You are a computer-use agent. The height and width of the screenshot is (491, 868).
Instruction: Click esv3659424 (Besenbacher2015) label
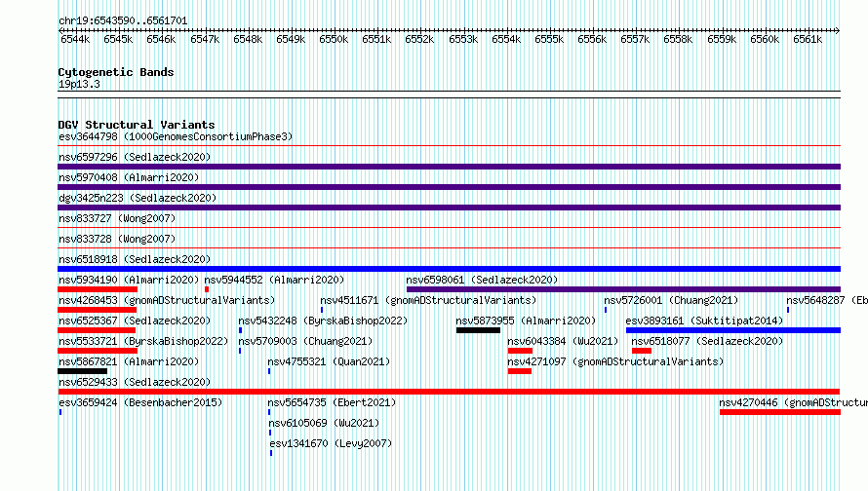(x=140, y=402)
